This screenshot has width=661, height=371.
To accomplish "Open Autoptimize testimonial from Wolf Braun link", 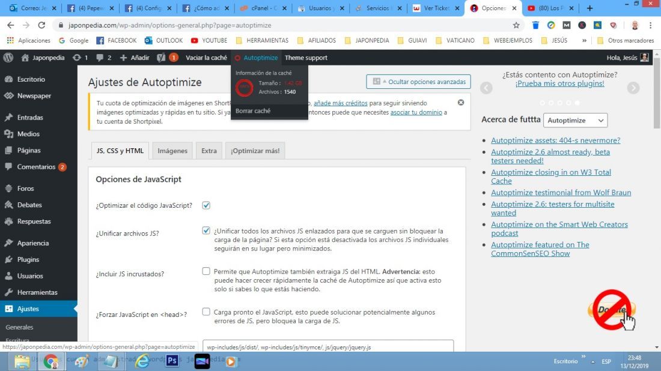I will click(x=561, y=193).
